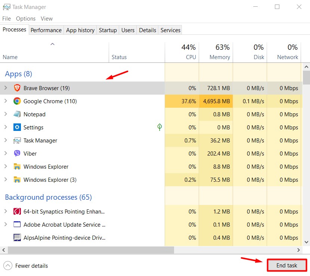Viewport: 310px width, 276px height.
Task: Select the AlpsAlpine Pointing-device Driver icon
Action: [x=17, y=237]
